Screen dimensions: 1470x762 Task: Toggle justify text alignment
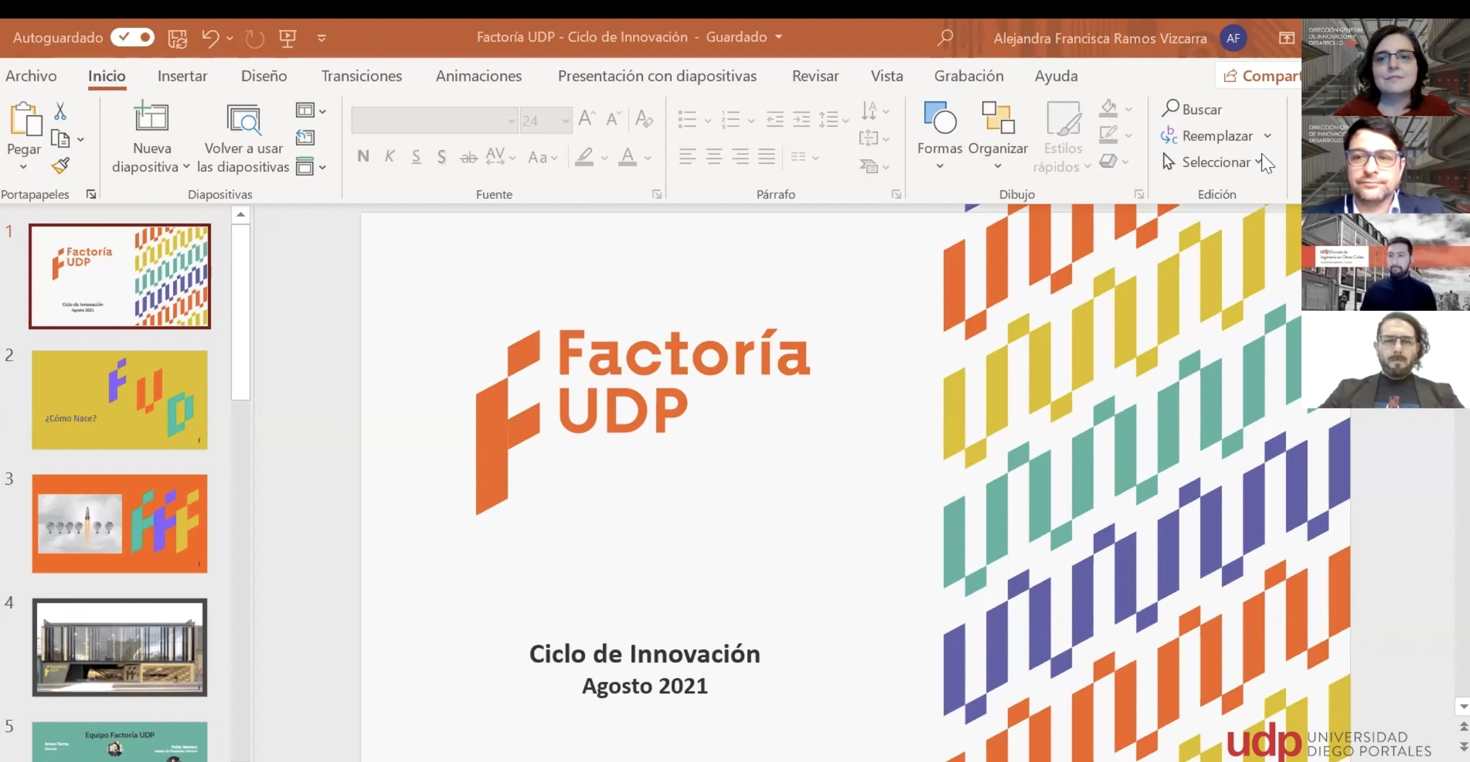coord(767,157)
